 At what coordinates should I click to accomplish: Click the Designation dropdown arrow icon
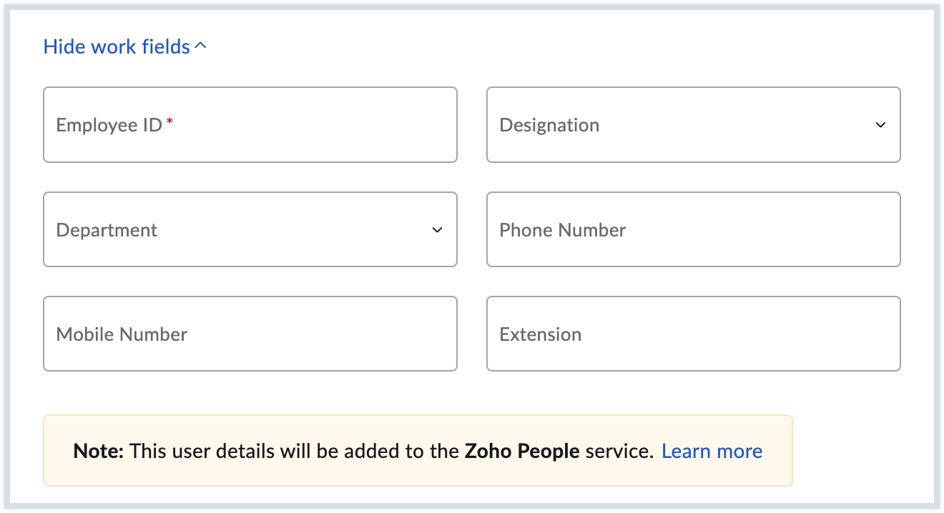(x=880, y=125)
